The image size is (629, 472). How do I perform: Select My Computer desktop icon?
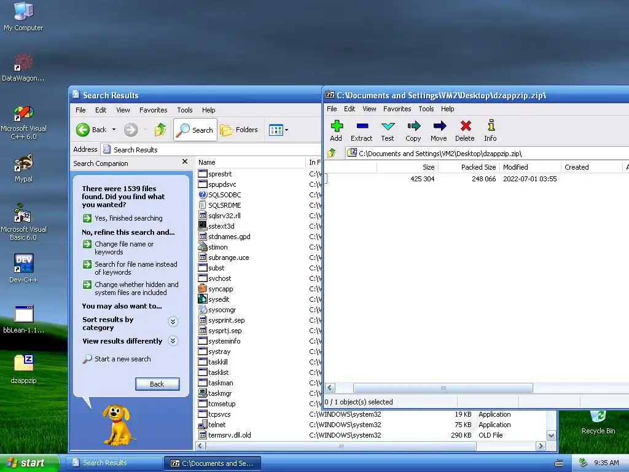coord(23,17)
